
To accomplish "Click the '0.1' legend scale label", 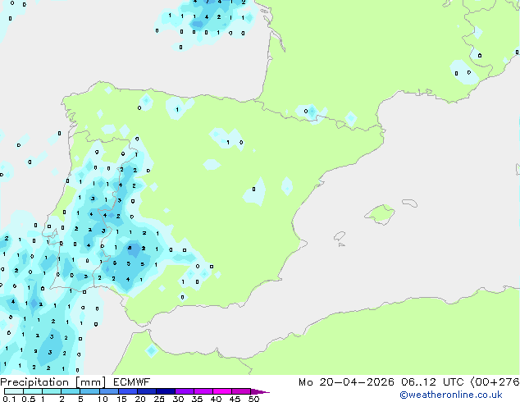I will 9,399.
